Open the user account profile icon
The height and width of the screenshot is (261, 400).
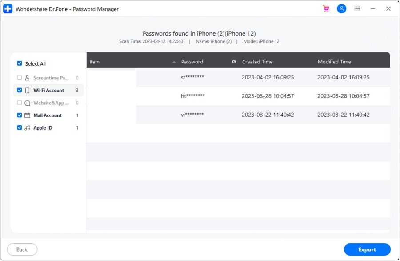341,9
